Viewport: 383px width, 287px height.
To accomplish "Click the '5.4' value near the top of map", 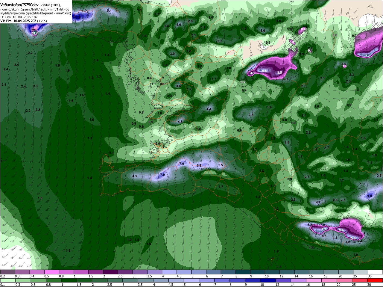I will coord(109,10).
